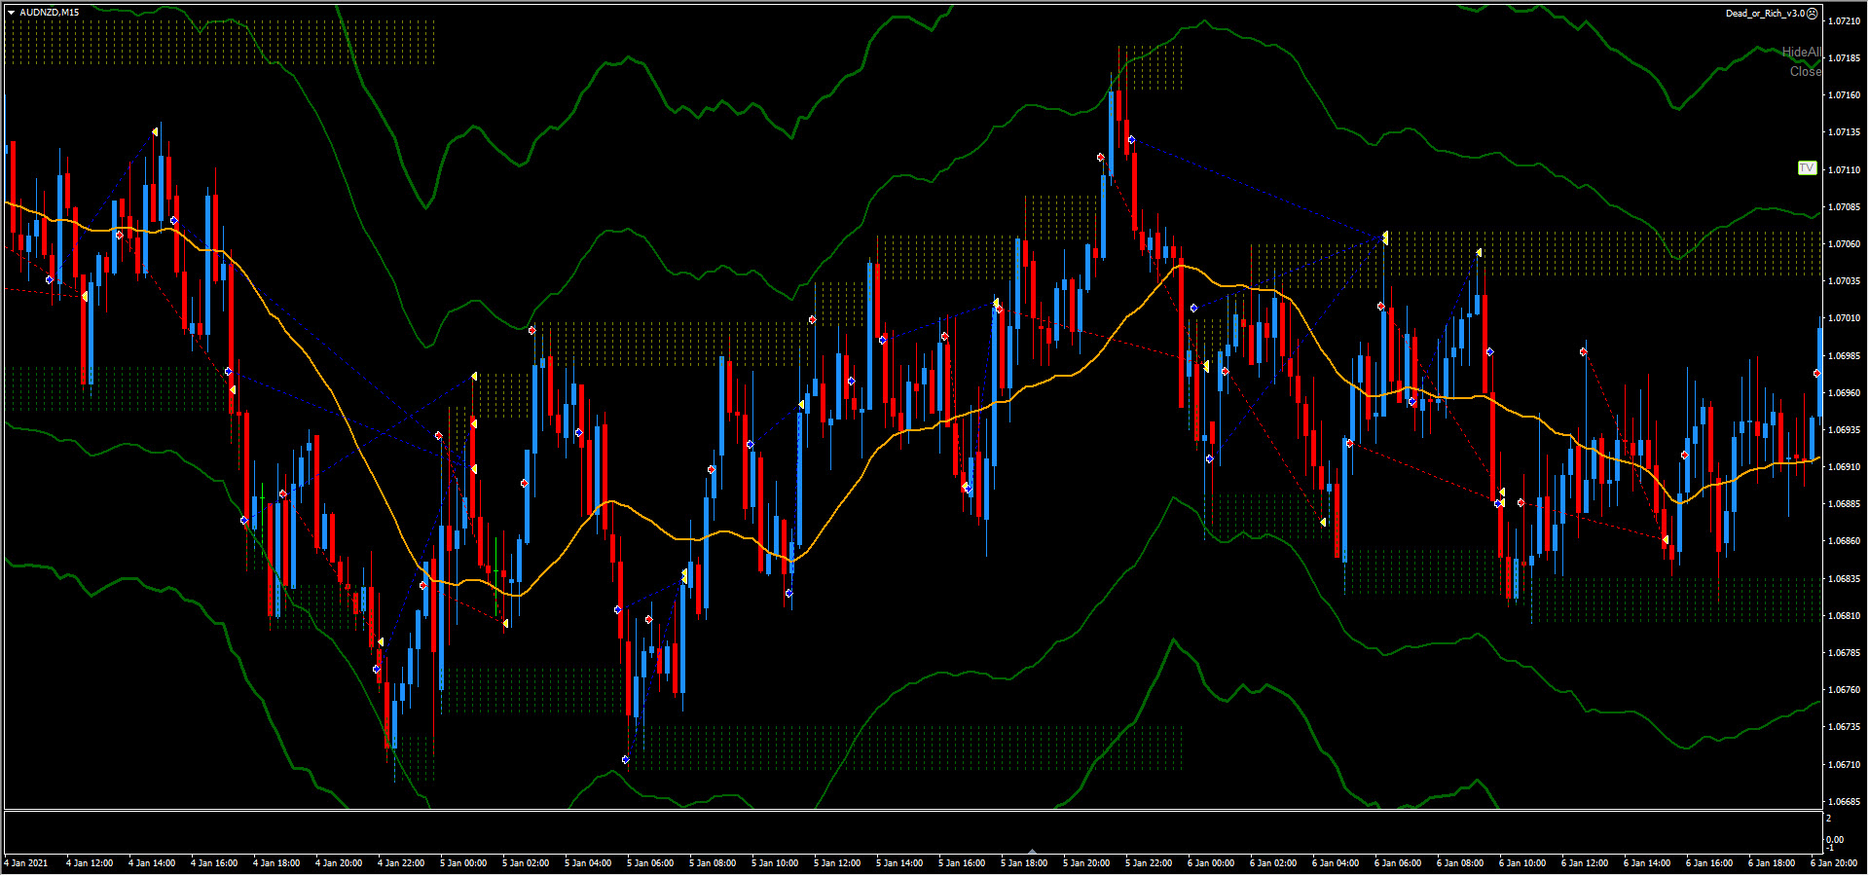Toggle the TV button on the chart
Viewport: 1869px width, 876px height.
tap(1807, 168)
